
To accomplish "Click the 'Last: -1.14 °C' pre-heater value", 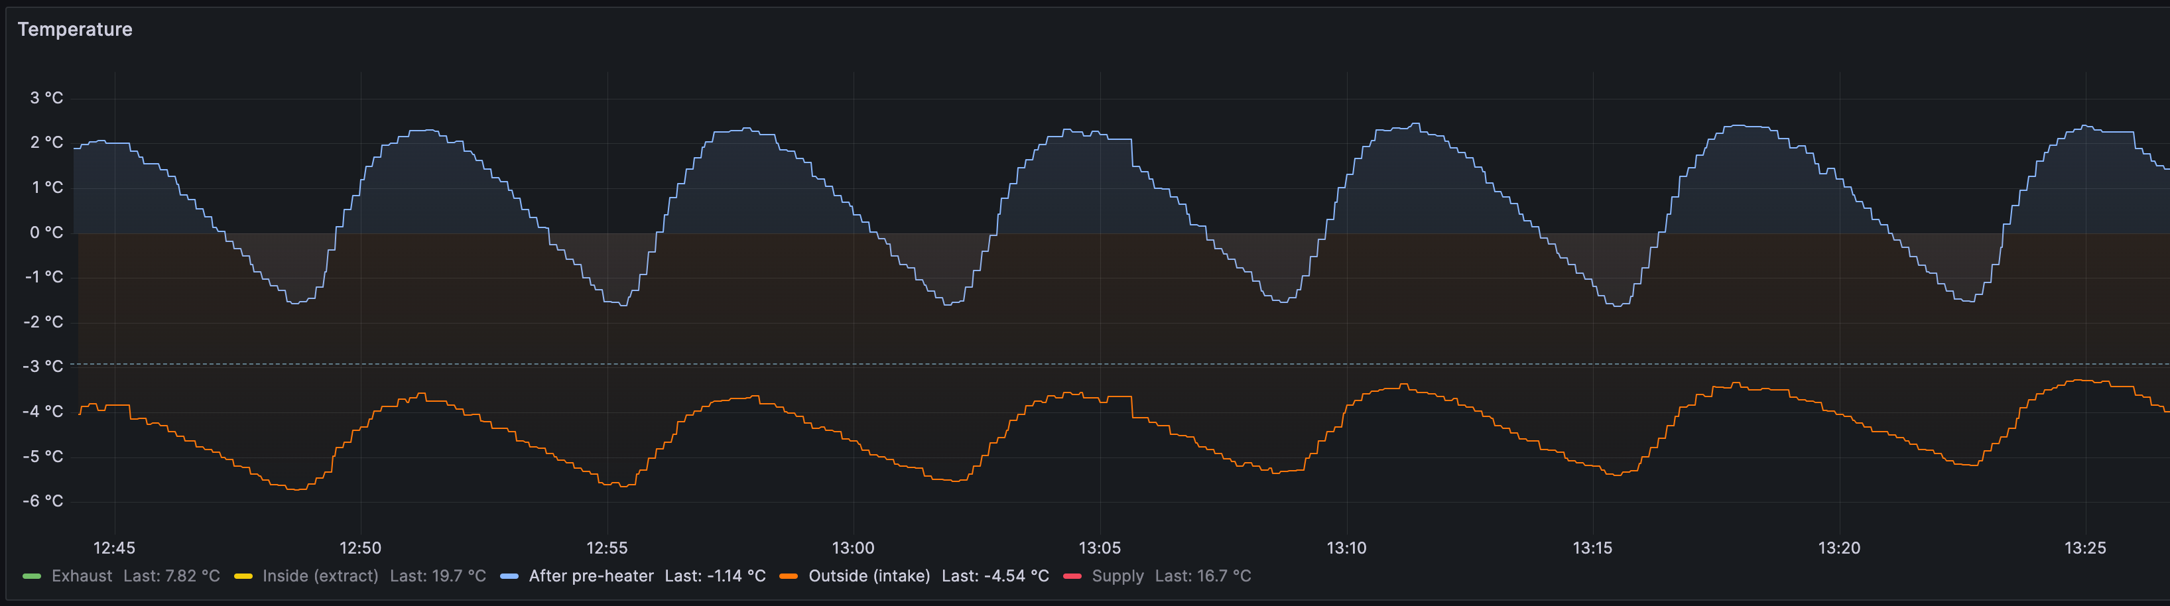I will pyautogui.click(x=714, y=576).
